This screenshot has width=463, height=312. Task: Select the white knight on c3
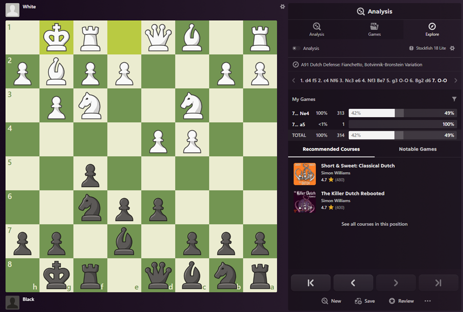click(192, 105)
